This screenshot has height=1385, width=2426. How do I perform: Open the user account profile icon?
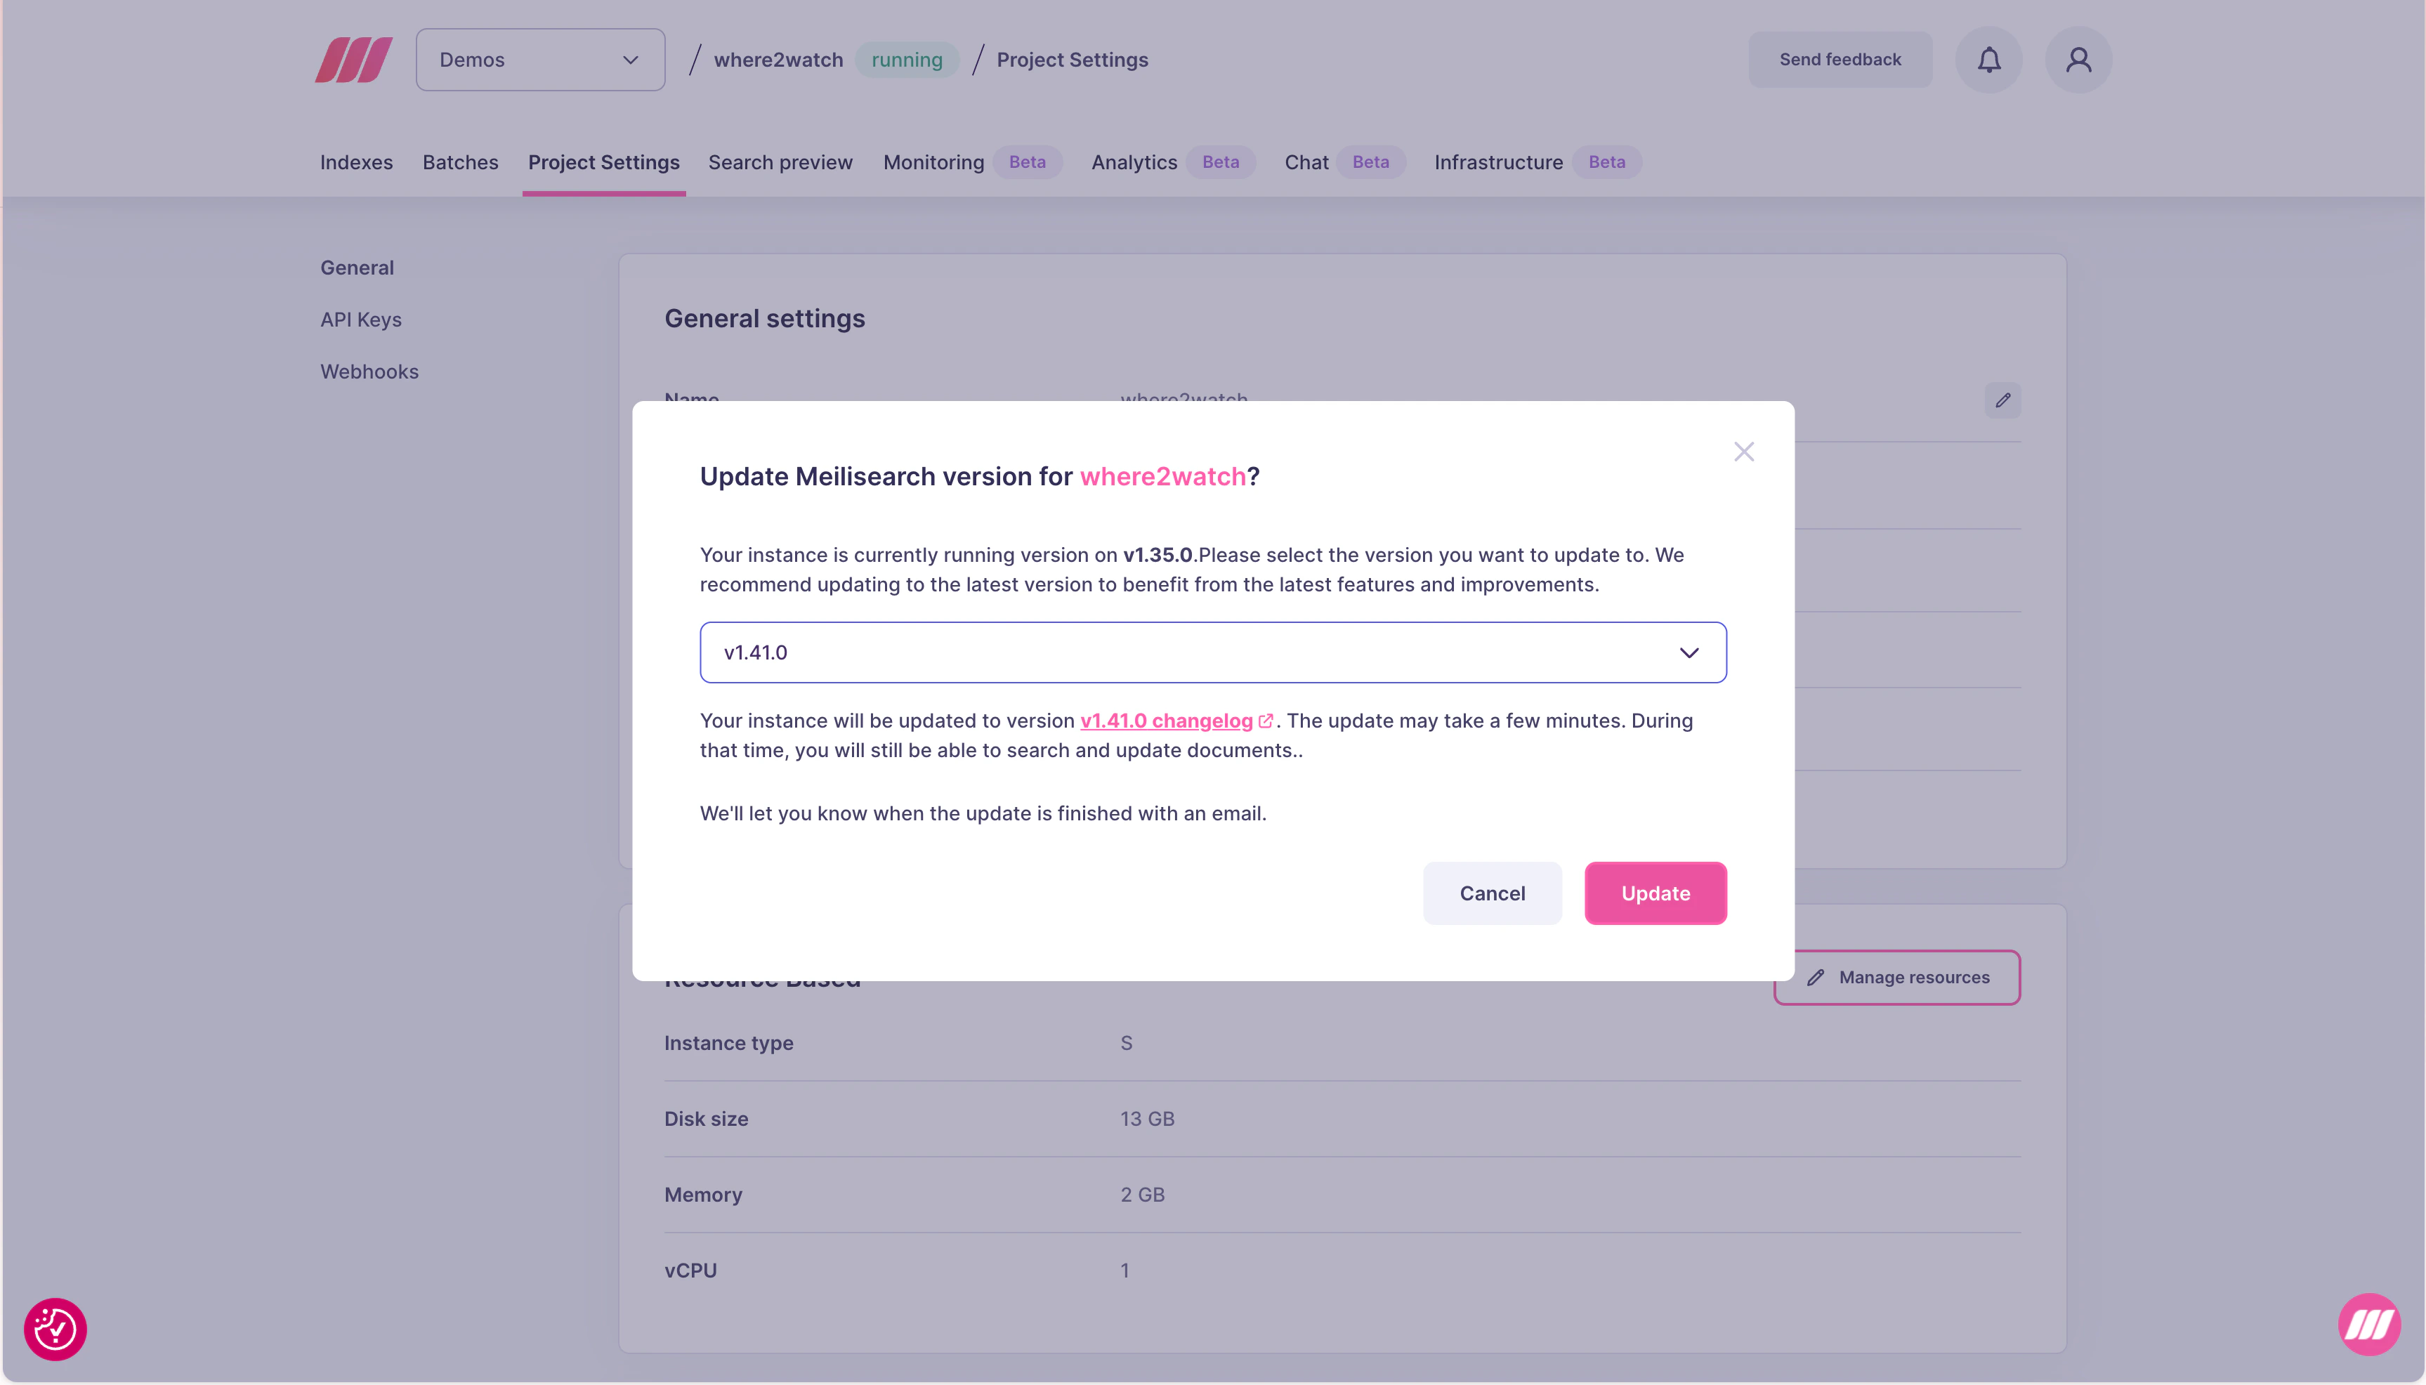click(2079, 59)
